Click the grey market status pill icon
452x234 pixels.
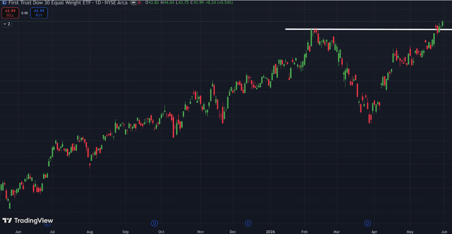point(133,3)
